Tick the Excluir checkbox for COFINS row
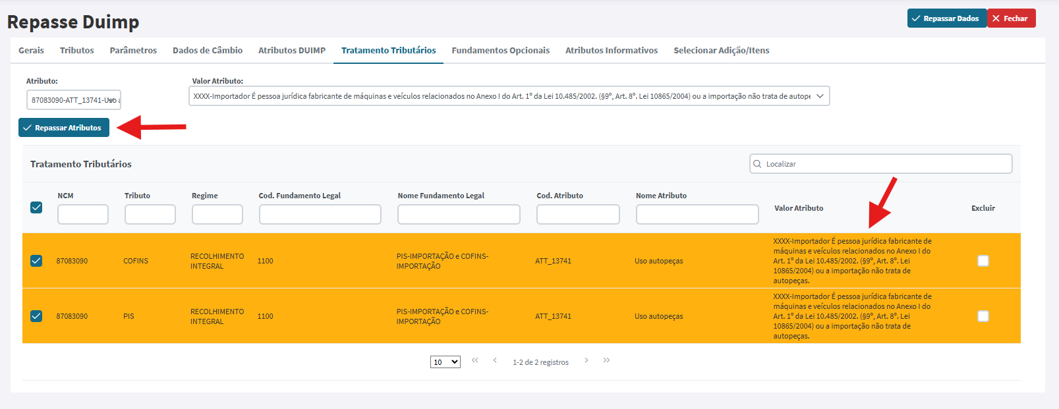The height and width of the screenshot is (409, 1059). coord(983,261)
